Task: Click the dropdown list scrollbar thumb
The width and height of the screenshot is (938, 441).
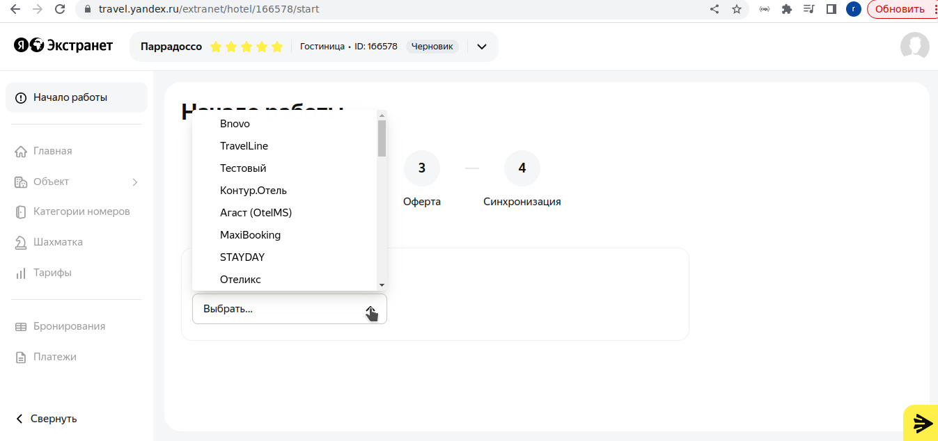Action: [382, 138]
